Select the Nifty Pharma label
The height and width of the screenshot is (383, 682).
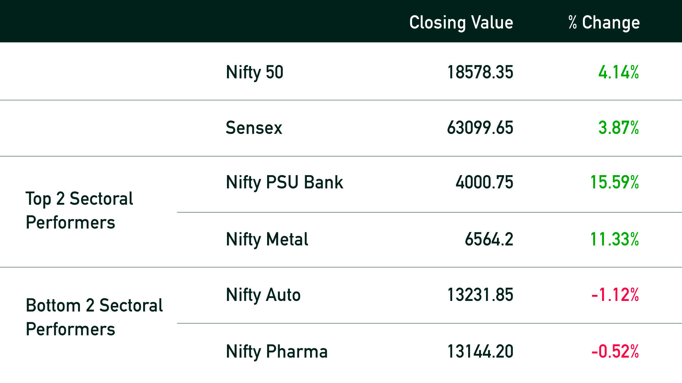pyautogui.click(x=277, y=352)
